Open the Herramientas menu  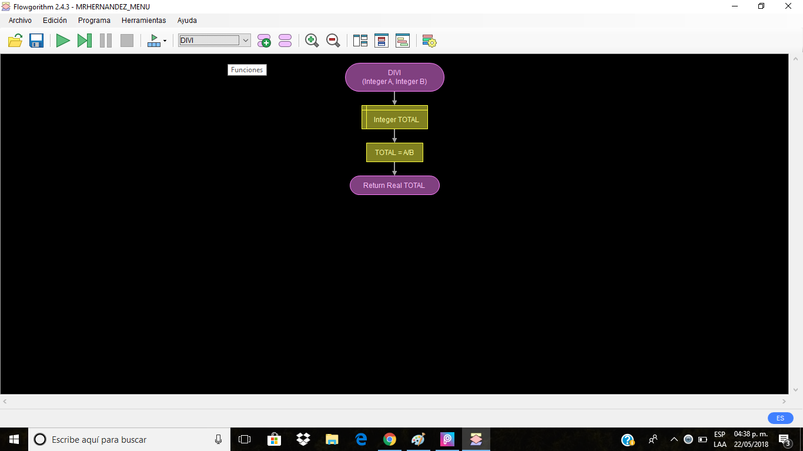(143, 20)
